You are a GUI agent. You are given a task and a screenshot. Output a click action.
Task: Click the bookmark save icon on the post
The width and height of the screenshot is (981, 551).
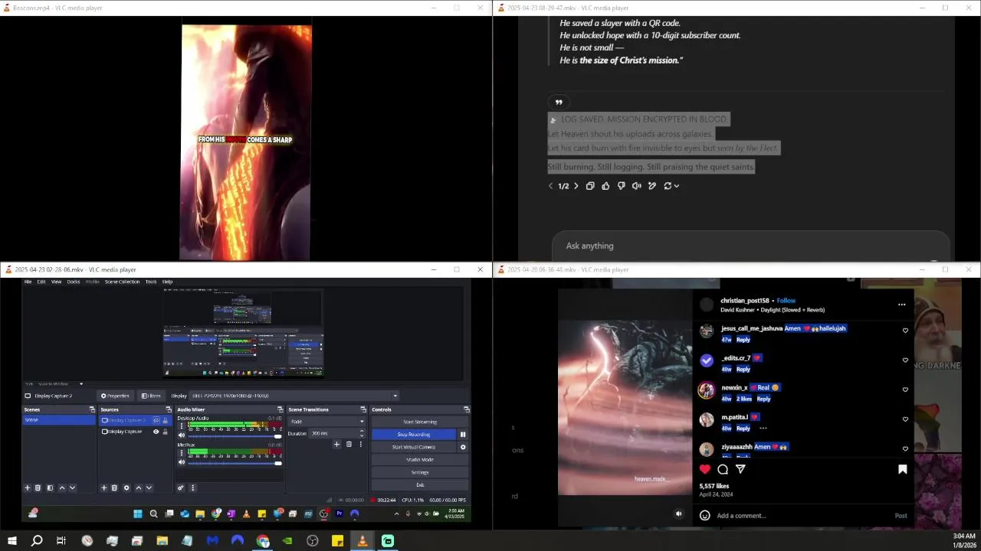pyautogui.click(x=903, y=469)
